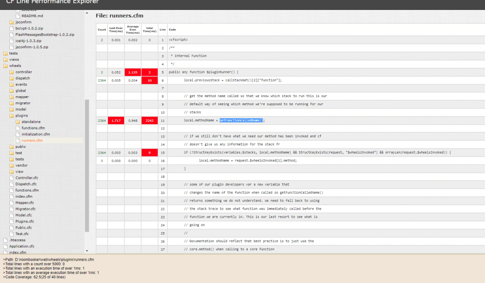Click the tree scroll down arrow
485x283 pixels.
point(87,251)
